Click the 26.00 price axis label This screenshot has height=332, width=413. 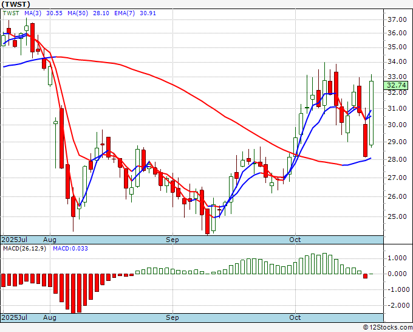pos(397,196)
